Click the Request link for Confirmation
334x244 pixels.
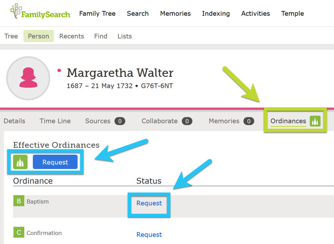(149, 234)
